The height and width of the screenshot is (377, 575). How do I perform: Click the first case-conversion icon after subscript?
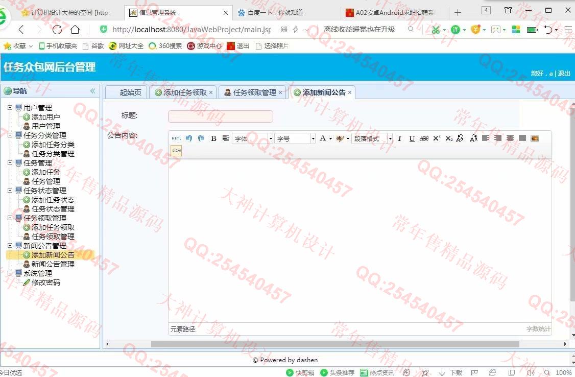tap(460, 138)
